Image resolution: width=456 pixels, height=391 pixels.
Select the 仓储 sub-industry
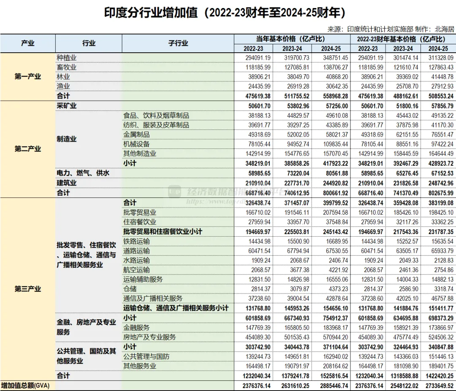[x=130, y=289]
